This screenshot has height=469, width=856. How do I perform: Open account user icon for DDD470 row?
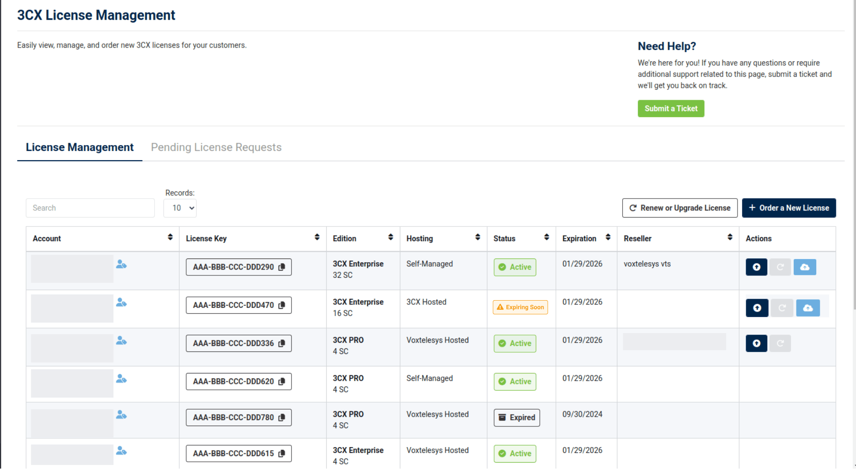coord(121,302)
